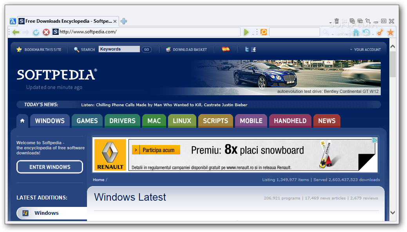Image resolution: width=407 pixels, height=232 pixels.
Task: Open Favorites with the orange star icon
Action: [391, 33]
